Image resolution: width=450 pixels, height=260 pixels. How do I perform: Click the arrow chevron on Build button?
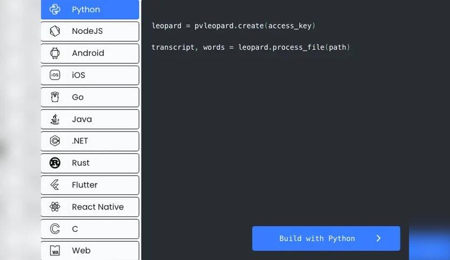coord(378,239)
